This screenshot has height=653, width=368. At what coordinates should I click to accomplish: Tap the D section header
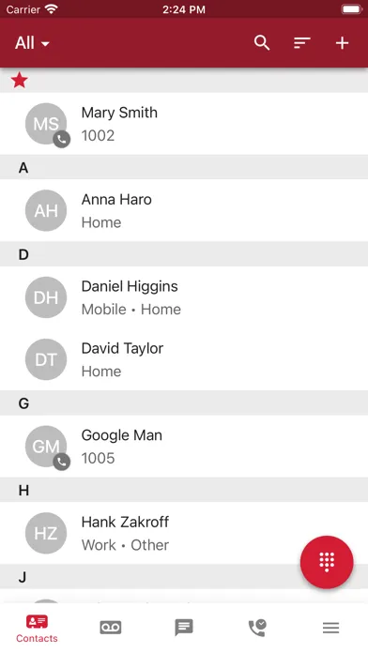point(184,254)
